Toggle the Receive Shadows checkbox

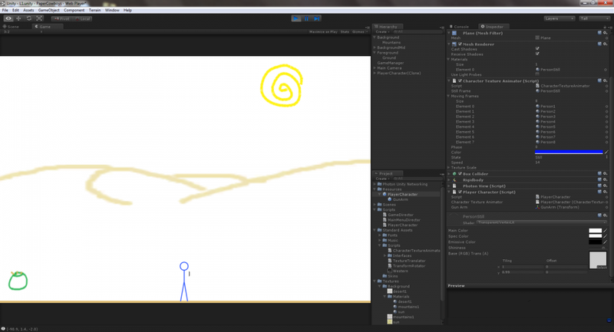click(537, 54)
